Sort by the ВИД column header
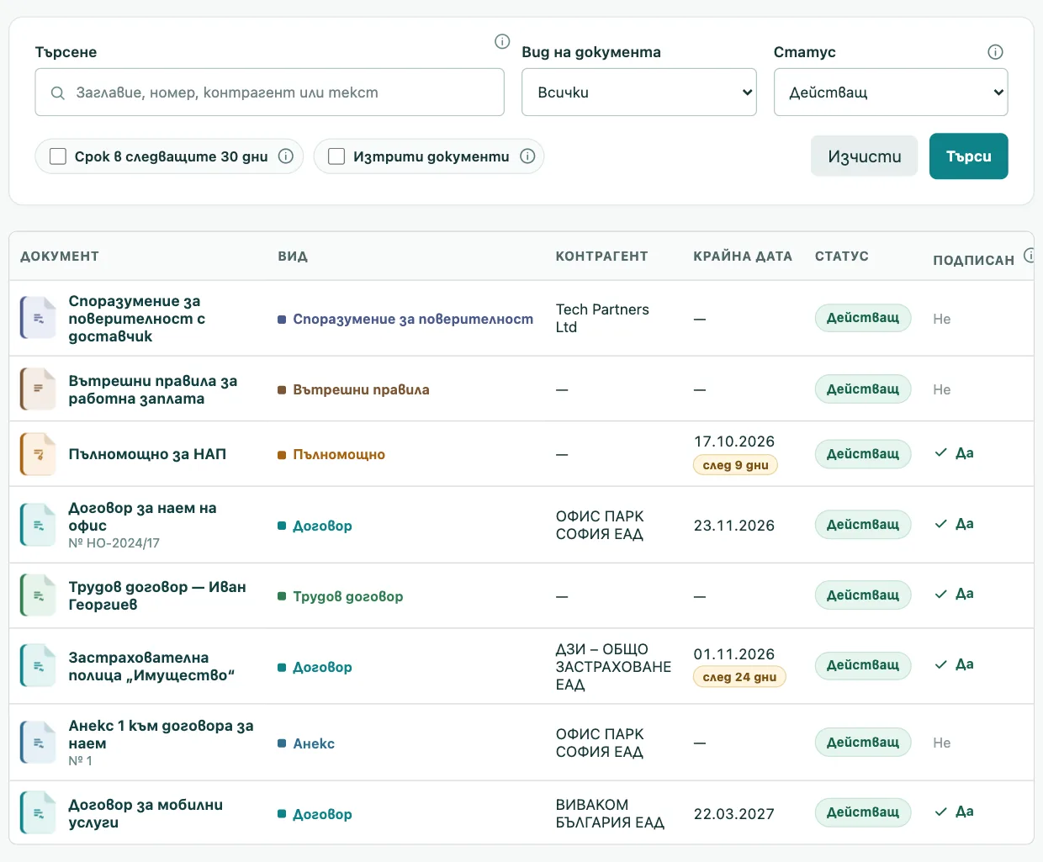 click(293, 256)
